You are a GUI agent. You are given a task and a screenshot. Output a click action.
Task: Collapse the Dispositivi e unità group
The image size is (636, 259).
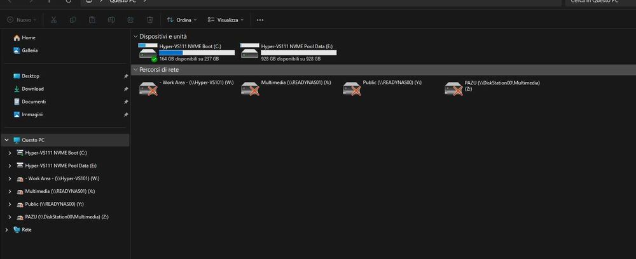click(135, 36)
